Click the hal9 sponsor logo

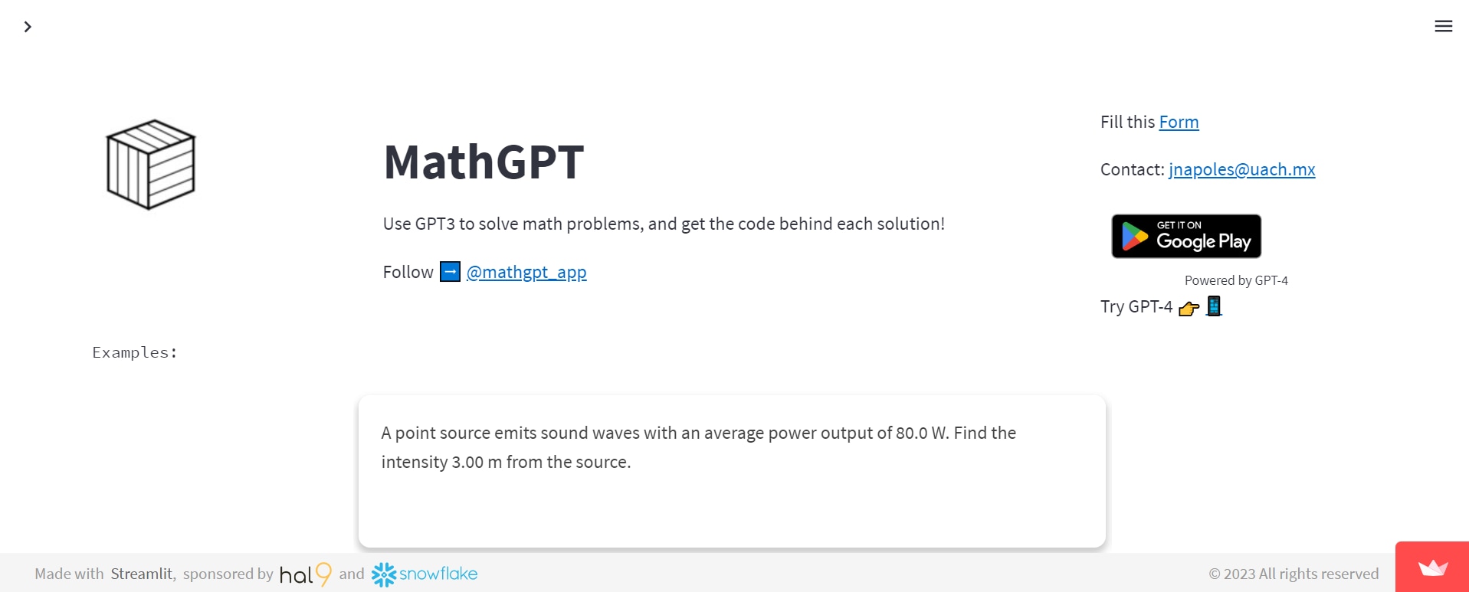305,574
